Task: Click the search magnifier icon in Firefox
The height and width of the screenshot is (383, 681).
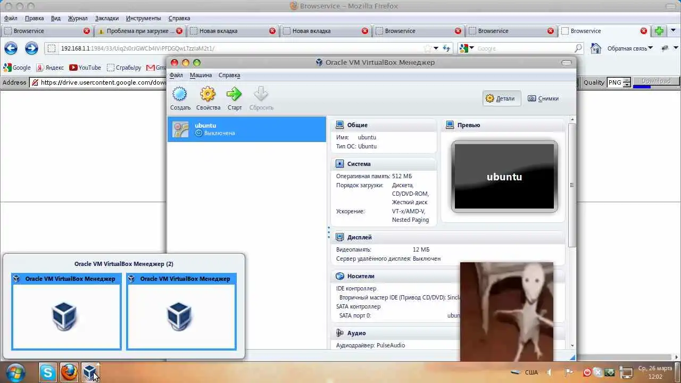Action: [x=578, y=48]
